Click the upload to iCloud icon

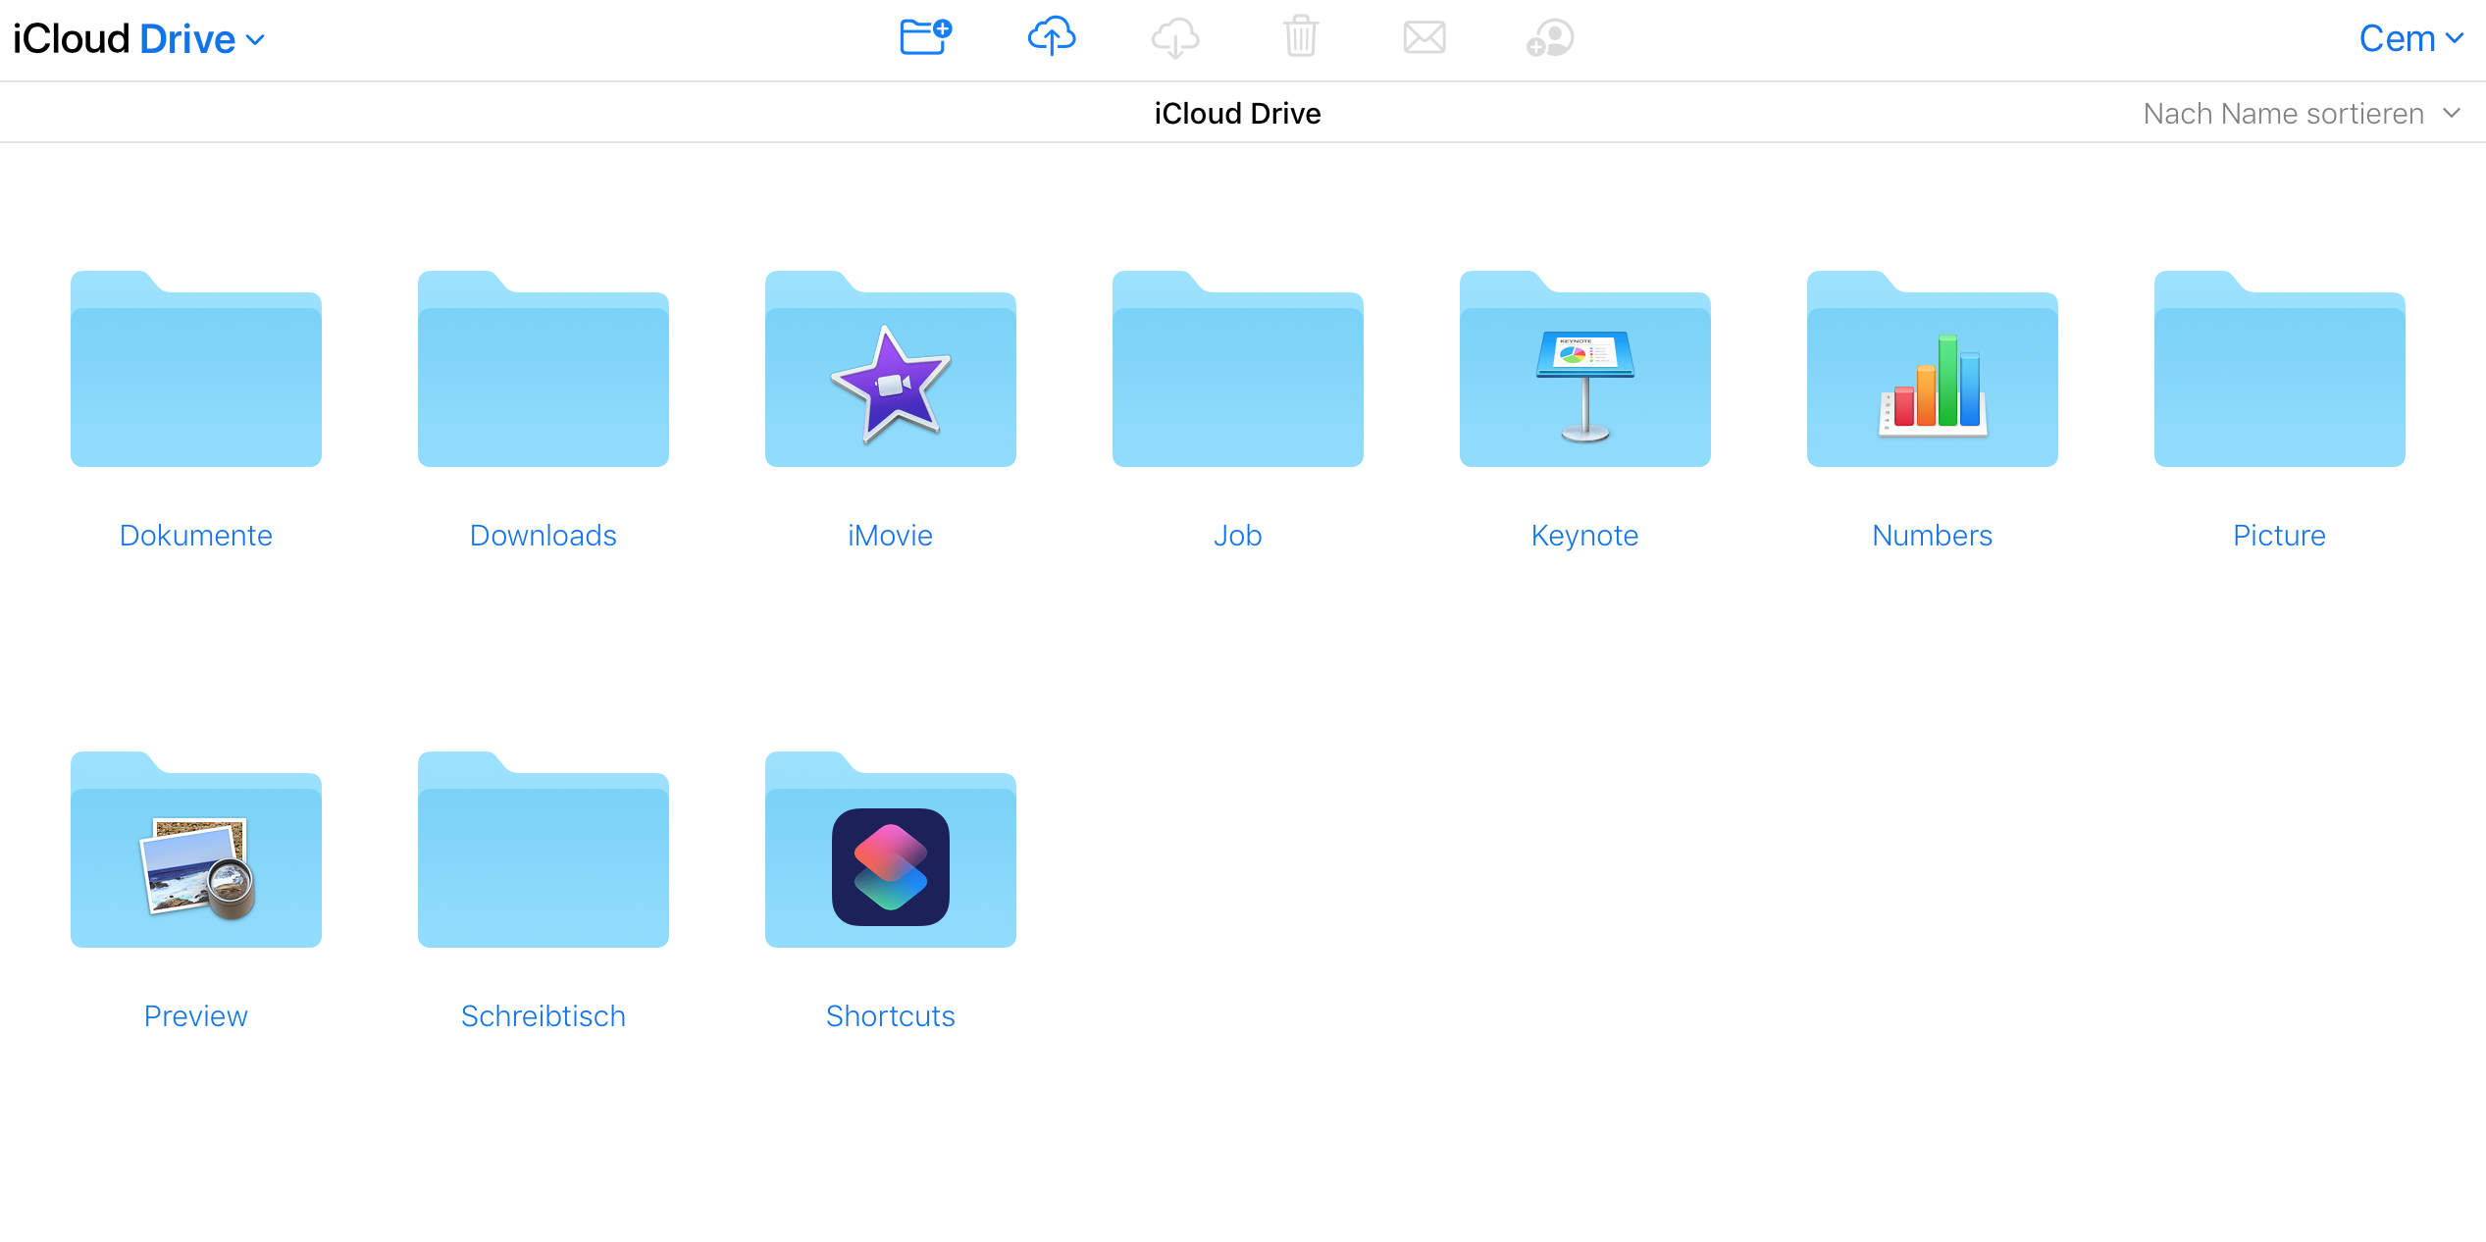point(1051,37)
